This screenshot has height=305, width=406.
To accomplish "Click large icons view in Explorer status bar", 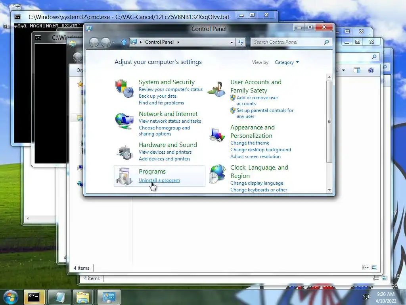I will [374, 267].
